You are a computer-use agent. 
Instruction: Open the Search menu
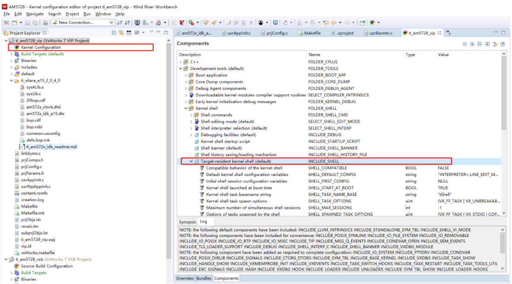click(54, 13)
